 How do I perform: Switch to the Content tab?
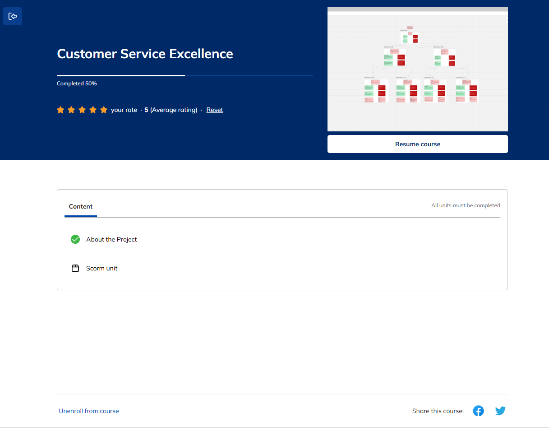pyautogui.click(x=81, y=206)
